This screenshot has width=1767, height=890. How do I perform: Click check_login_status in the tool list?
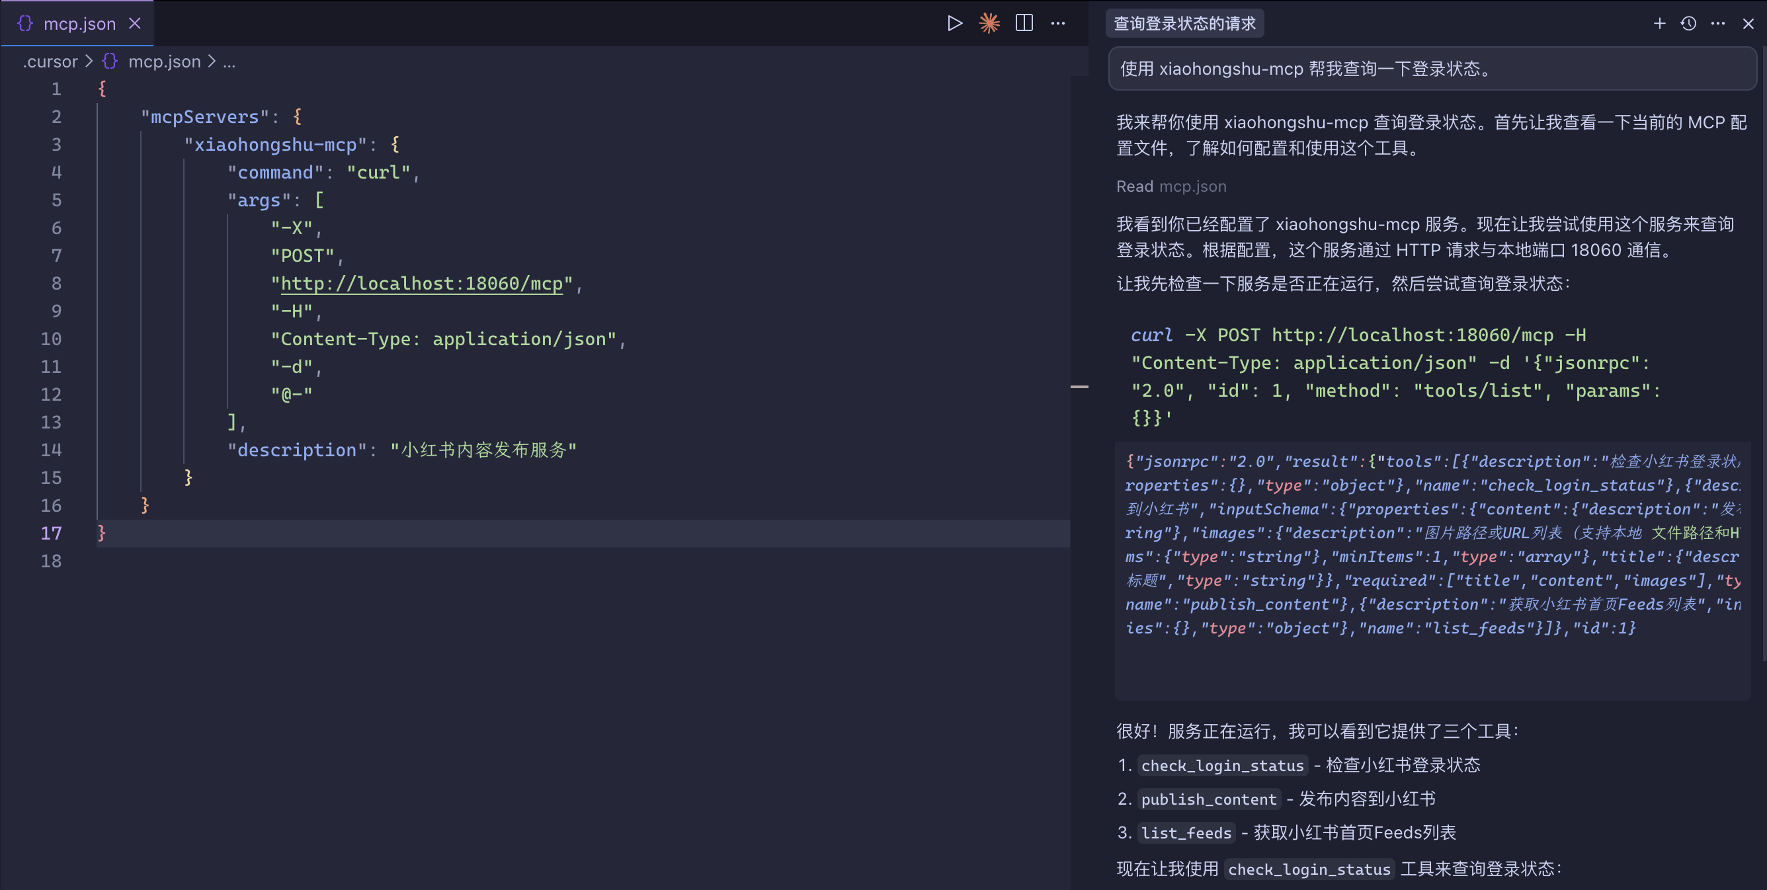tap(1222, 765)
